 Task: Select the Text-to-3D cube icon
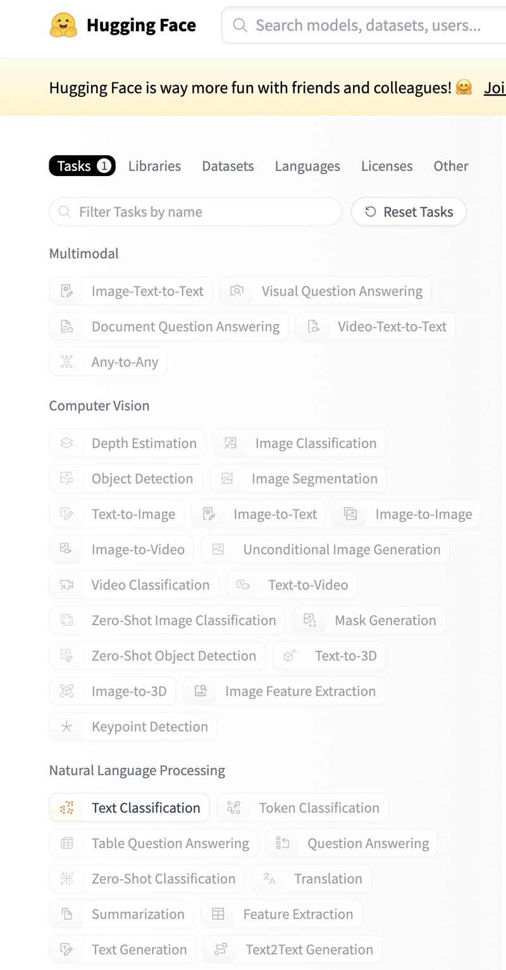290,656
